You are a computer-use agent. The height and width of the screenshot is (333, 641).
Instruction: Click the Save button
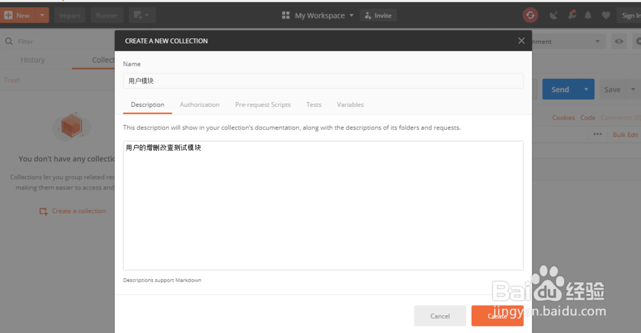tap(612, 90)
